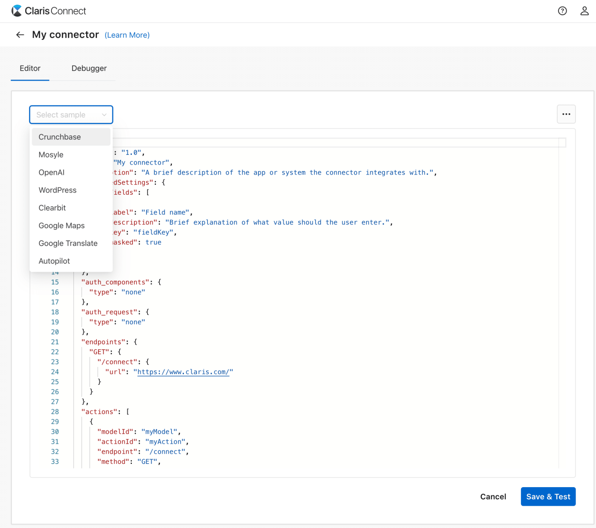Open the help question mark icon
This screenshot has height=528, width=596.
tap(562, 11)
